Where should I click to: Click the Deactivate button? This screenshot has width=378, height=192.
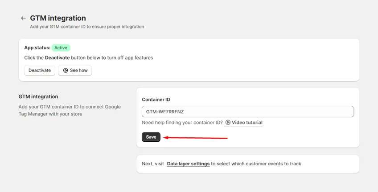40,70
